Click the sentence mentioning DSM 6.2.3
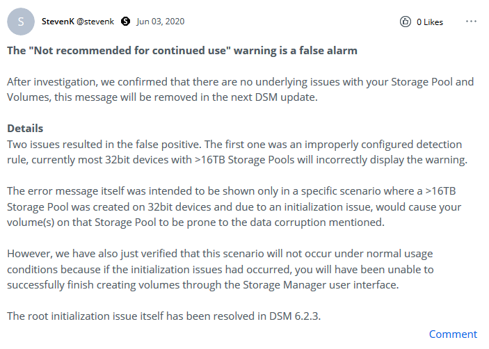489x349 pixels. (163, 316)
